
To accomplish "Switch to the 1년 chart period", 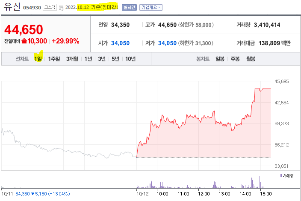I will tap(89, 59).
